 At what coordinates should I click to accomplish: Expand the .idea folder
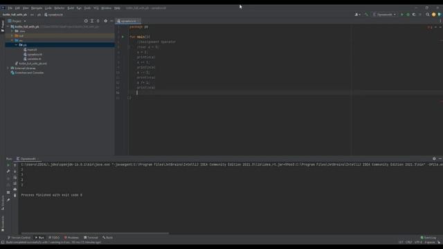pos(12,31)
